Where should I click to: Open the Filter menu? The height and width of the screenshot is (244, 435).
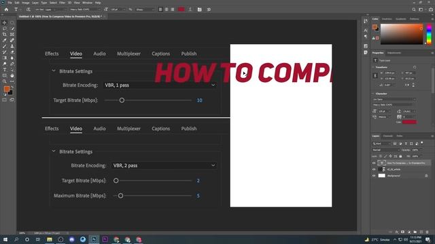pos(62,3)
